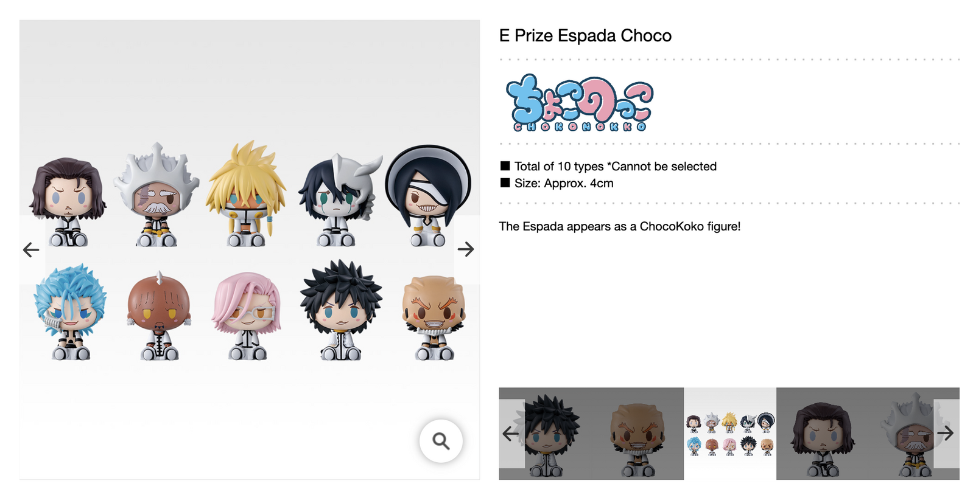Click the pink-haired figure with glasses

[247, 316]
